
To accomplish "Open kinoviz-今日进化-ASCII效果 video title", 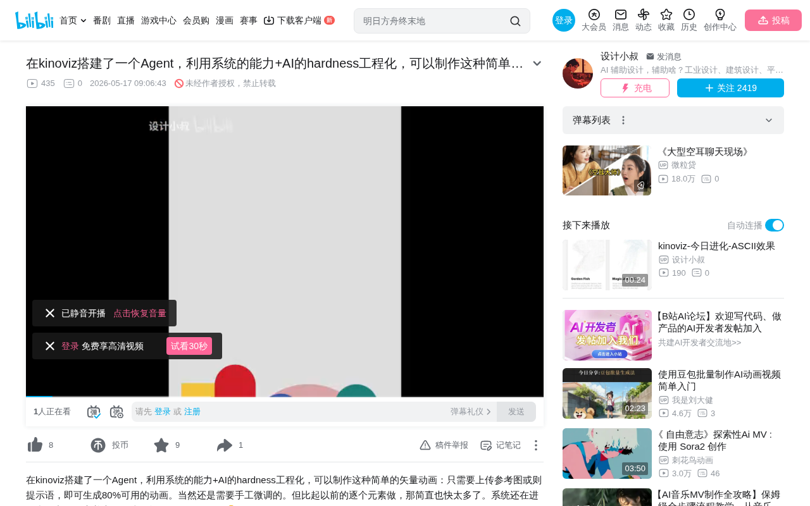I will 716,246.
